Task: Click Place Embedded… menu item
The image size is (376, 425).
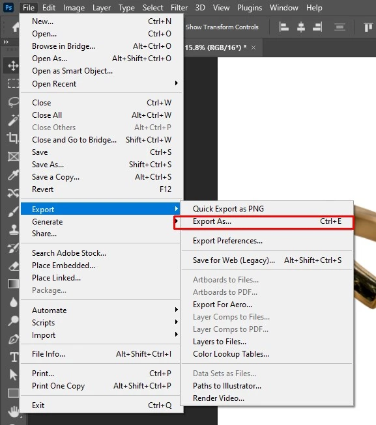Action: pos(102,266)
